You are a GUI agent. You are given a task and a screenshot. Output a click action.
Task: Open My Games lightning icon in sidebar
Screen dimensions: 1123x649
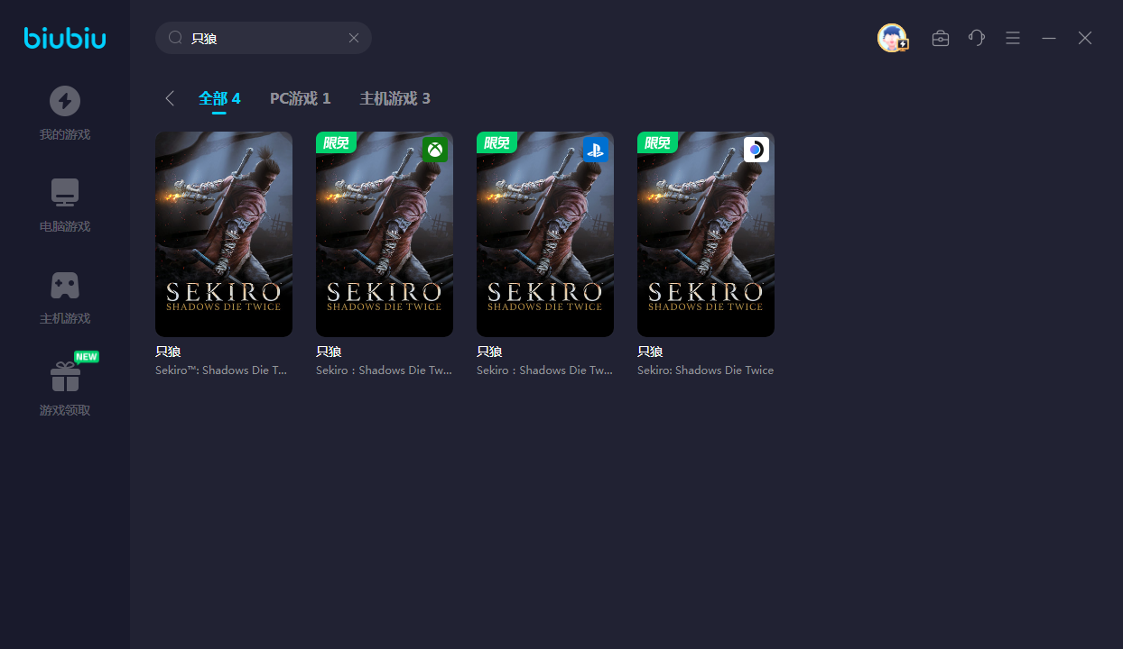coord(64,101)
